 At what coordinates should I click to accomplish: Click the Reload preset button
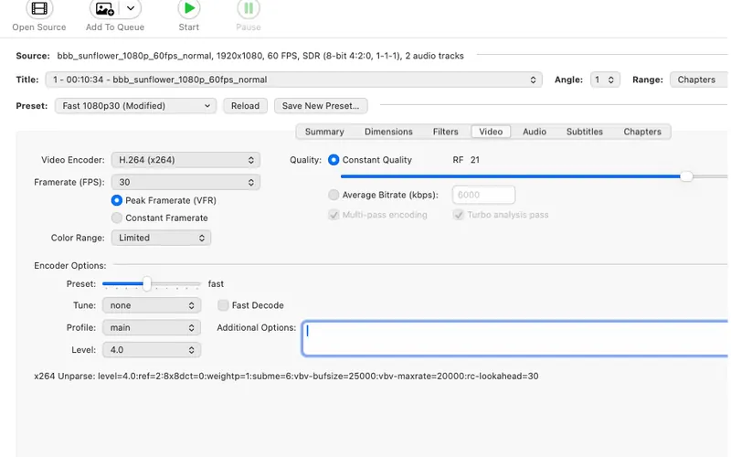(245, 106)
